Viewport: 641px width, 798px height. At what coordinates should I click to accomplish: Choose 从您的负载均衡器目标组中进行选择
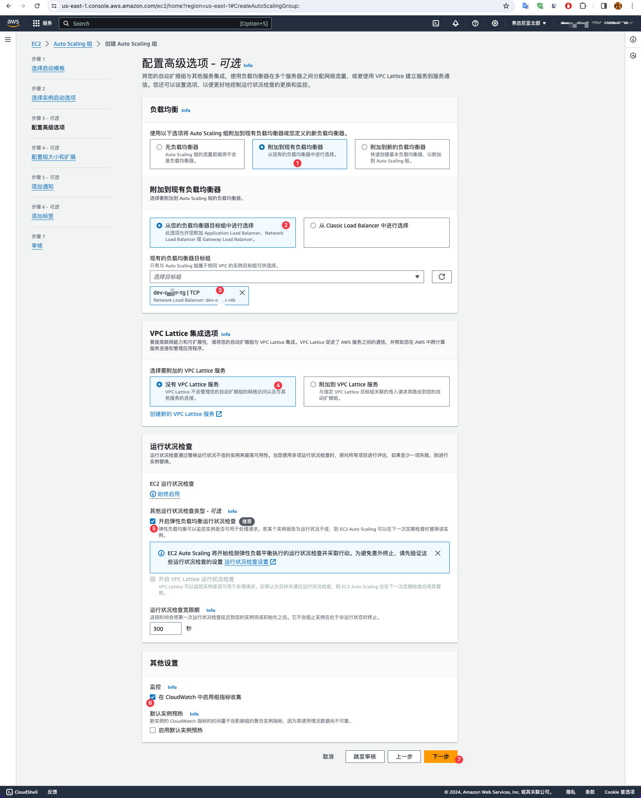point(223,233)
